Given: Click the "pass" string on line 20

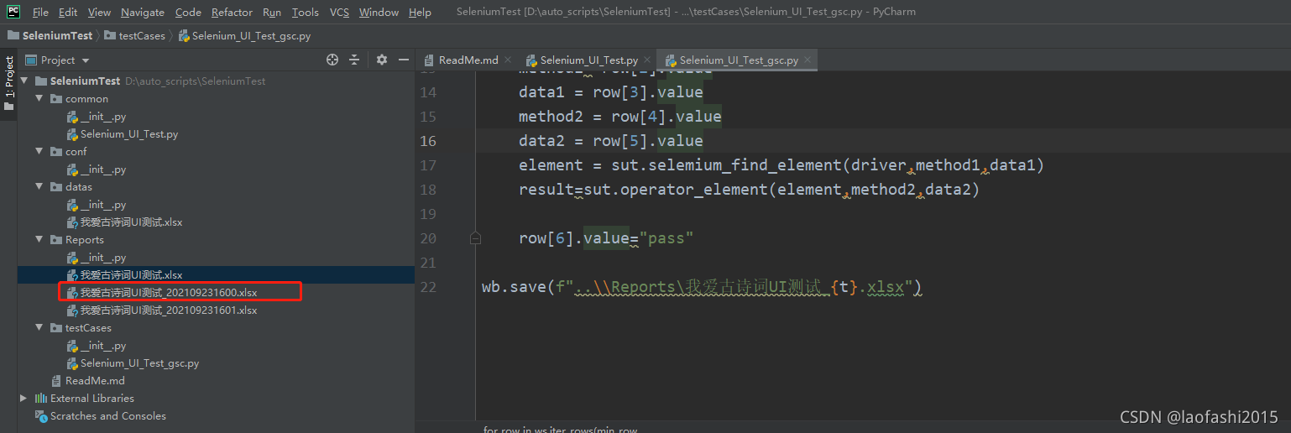Looking at the screenshot, I should 666,238.
